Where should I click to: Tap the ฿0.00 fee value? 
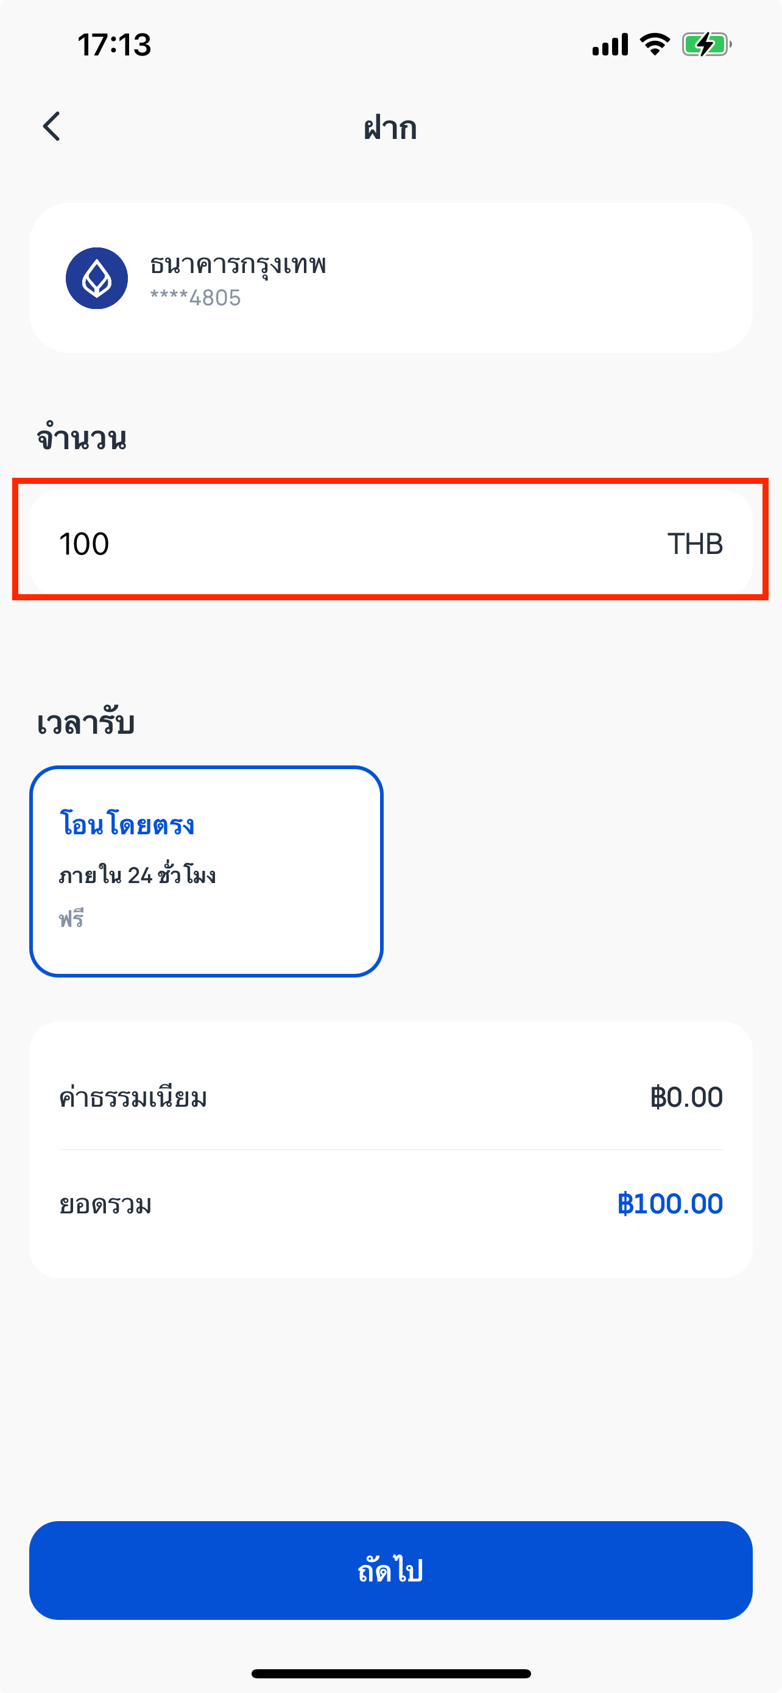[686, 1098]
